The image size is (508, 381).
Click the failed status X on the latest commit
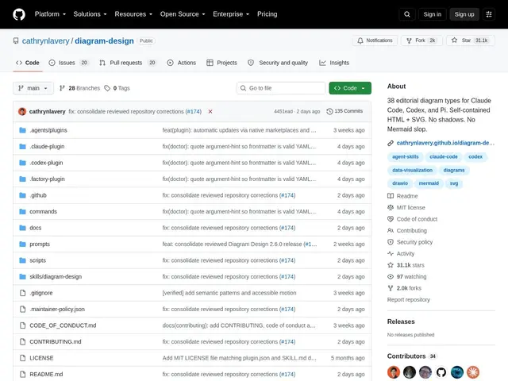point(210,111)
